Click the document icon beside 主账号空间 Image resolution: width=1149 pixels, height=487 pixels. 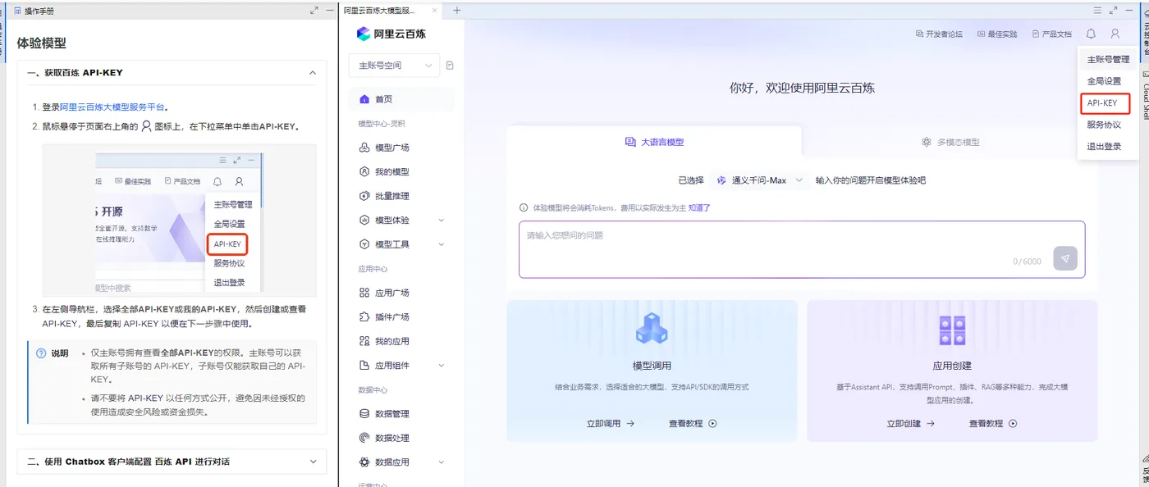point(450,66)
